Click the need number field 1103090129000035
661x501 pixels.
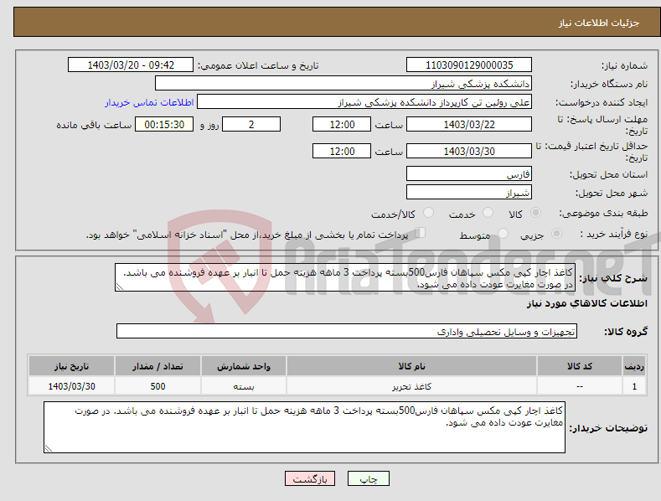[x=469, y=65]
